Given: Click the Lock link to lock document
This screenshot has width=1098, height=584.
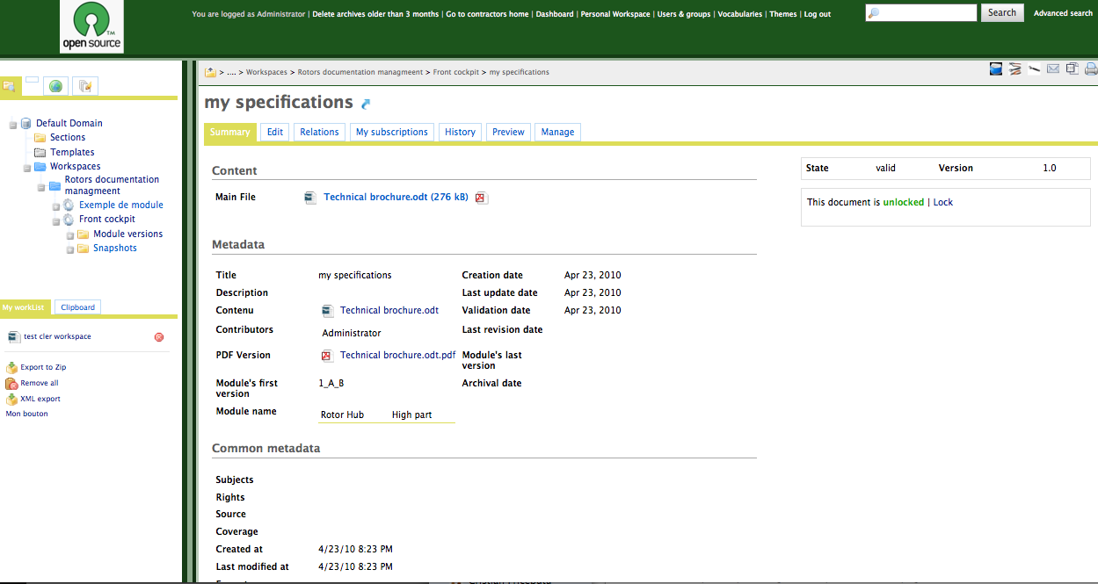Looking at the screenshot, I should 942,202.
